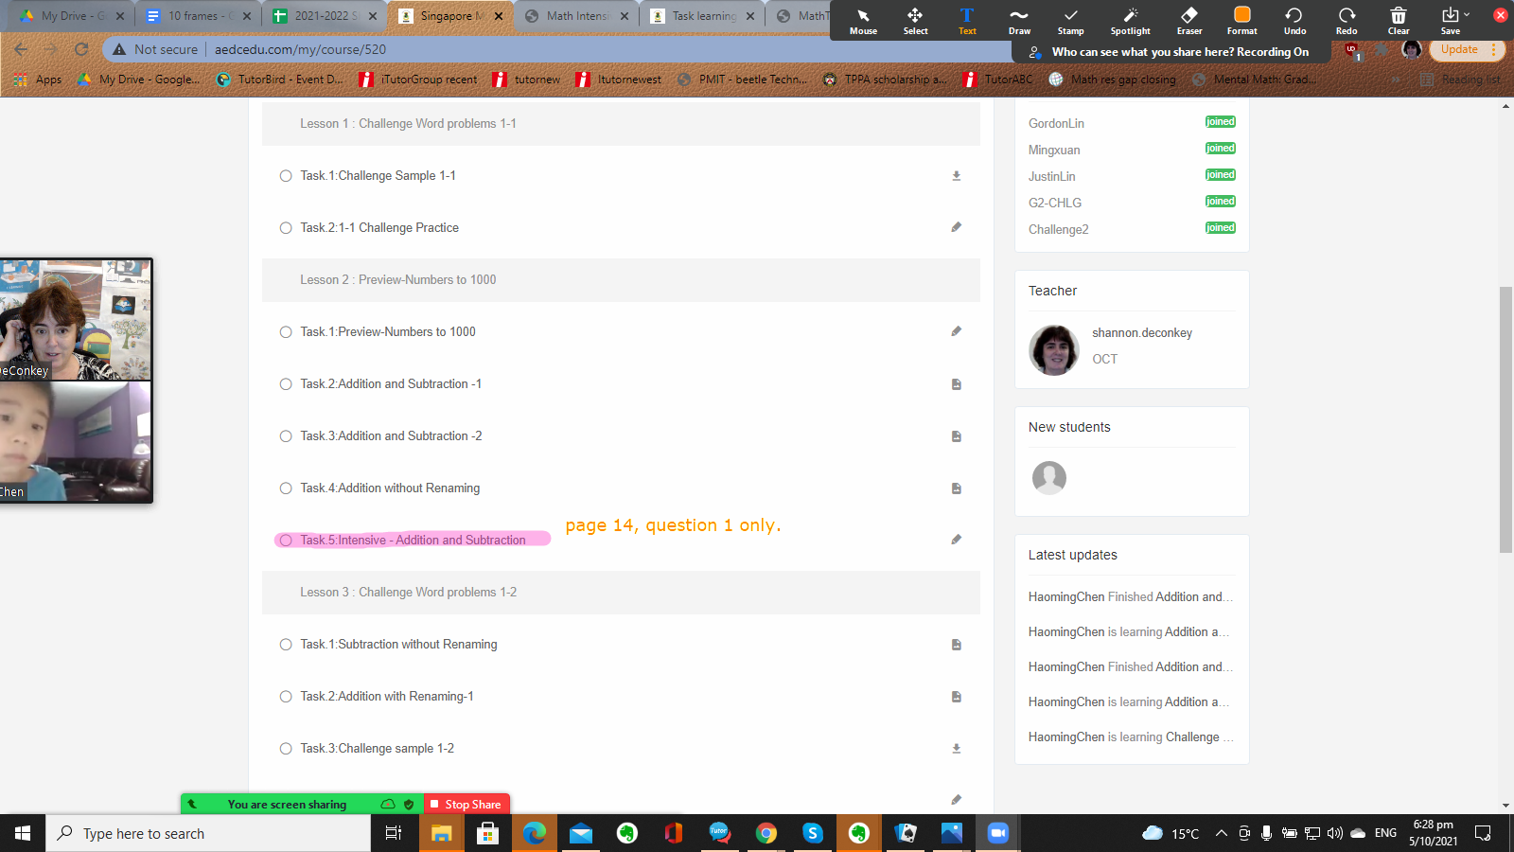Clear all annotations

pos(1399,21)
